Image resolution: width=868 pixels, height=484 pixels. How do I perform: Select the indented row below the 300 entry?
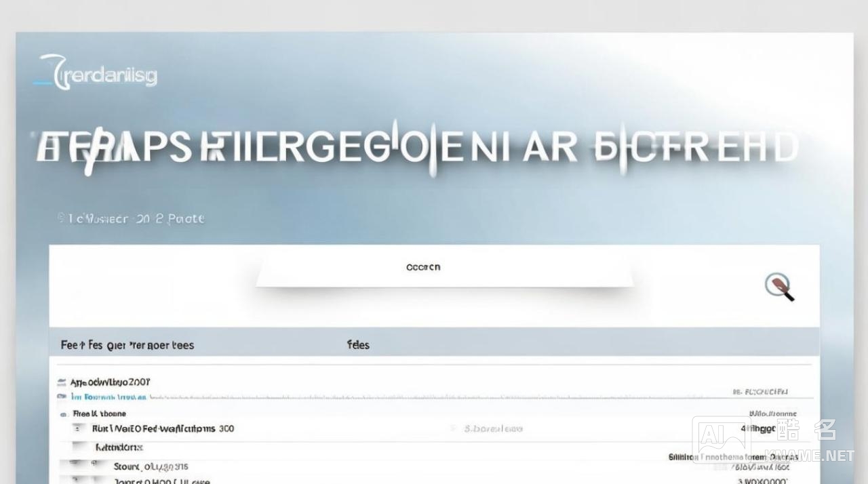coord(119,447)
